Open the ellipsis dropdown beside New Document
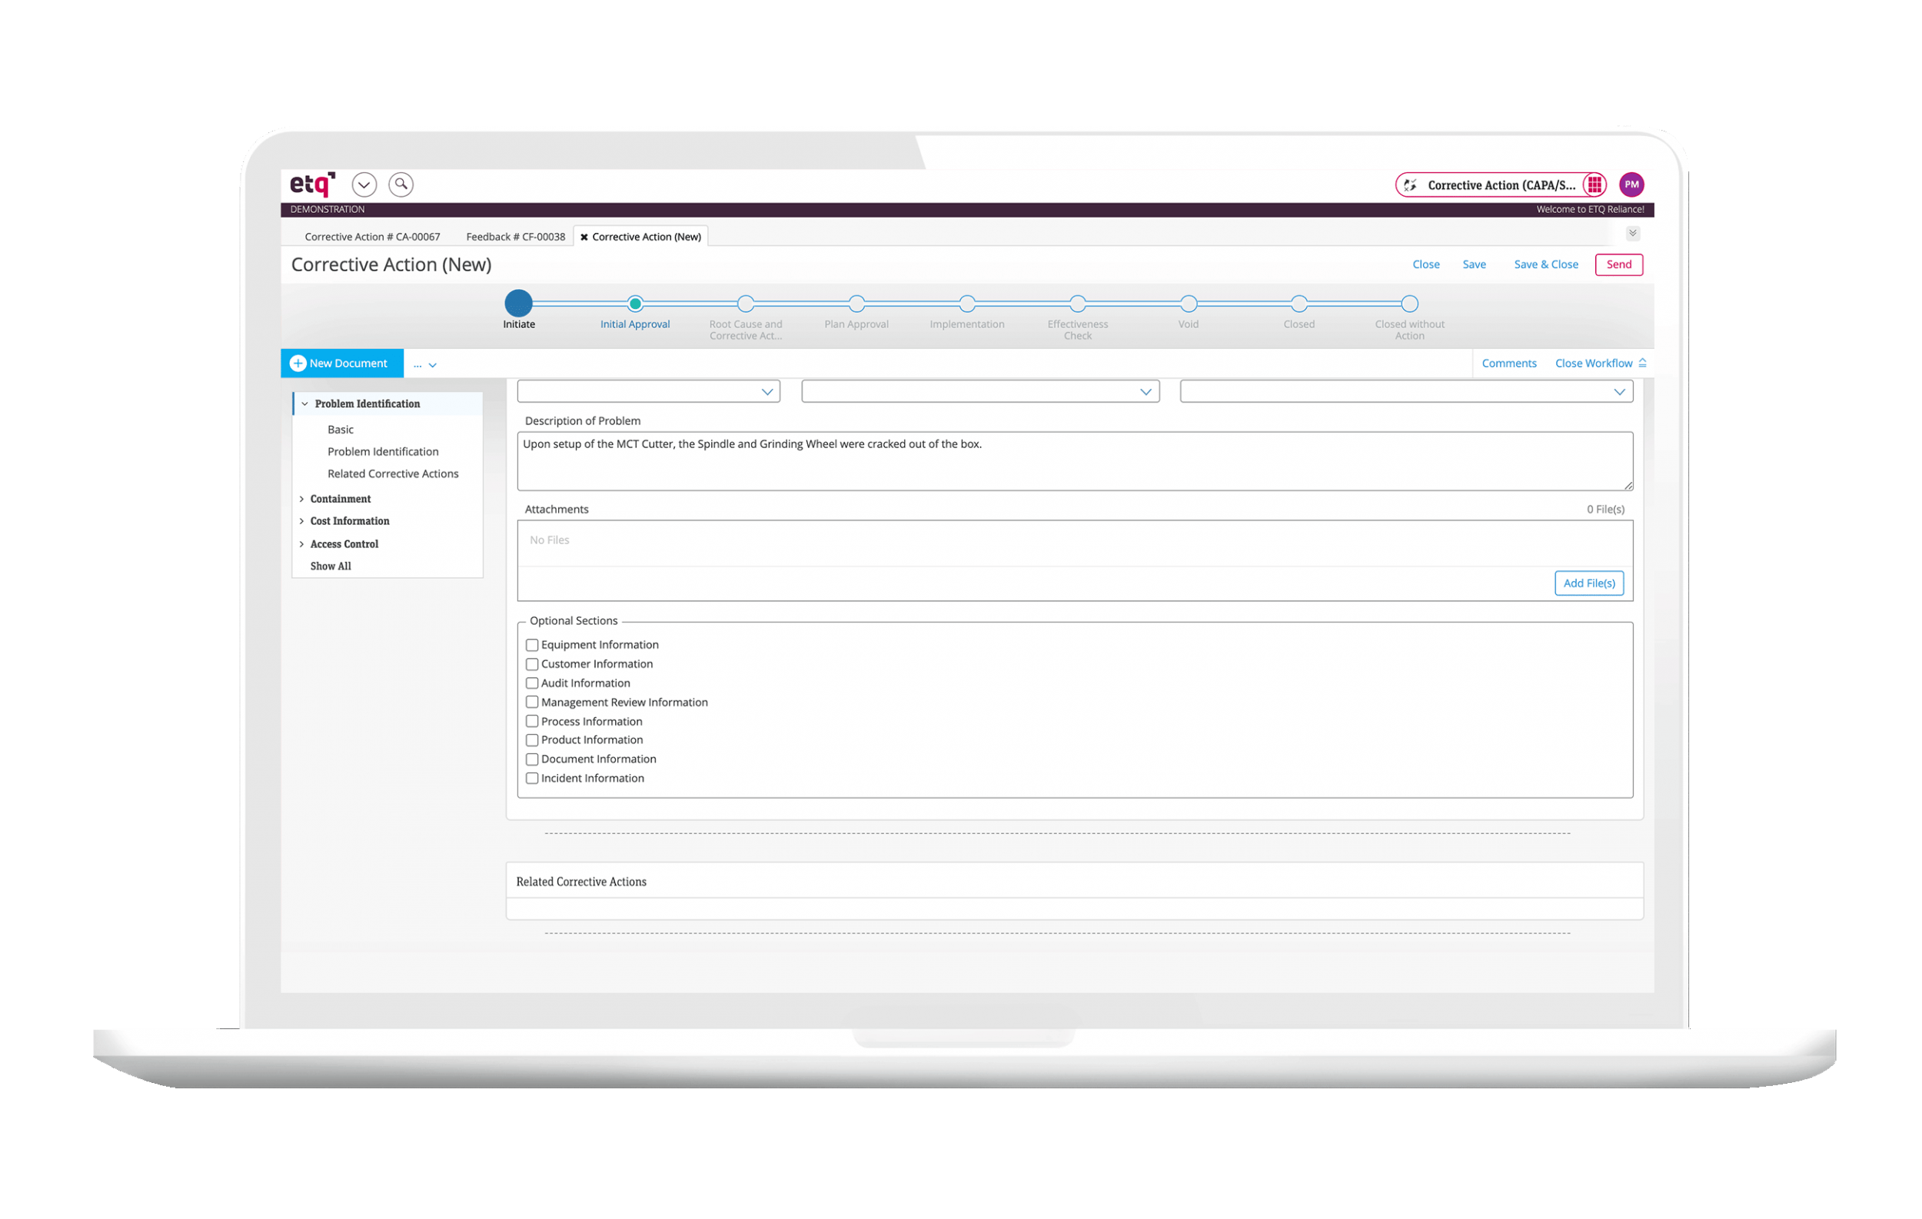The image size is (1922, 1219). coord(424,364)
